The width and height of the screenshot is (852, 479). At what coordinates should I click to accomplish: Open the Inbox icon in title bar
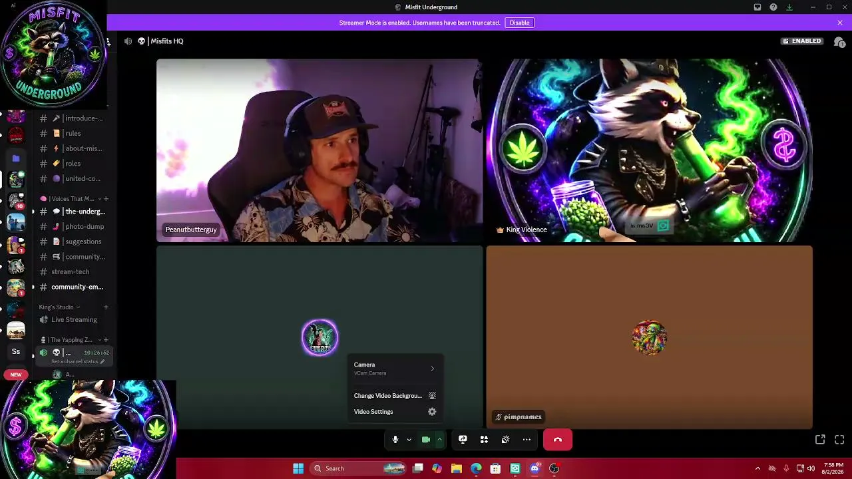[x=757, y=7]
